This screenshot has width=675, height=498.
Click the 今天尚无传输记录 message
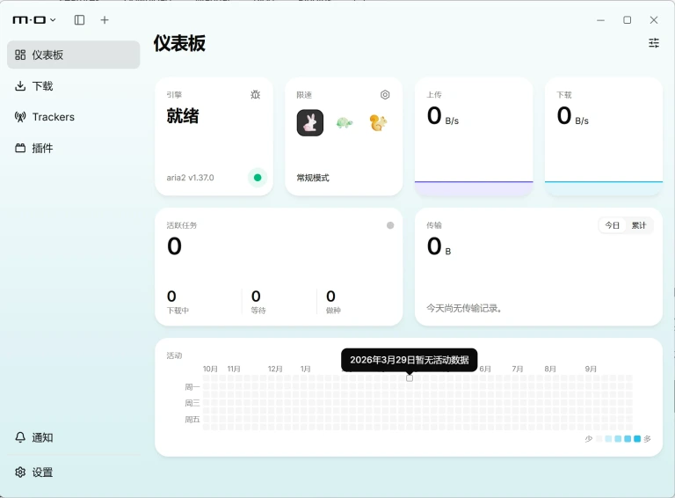tap(464, 309)
